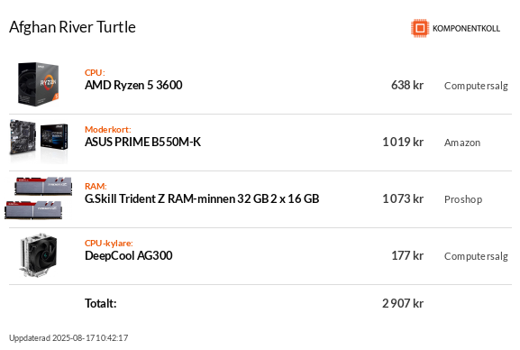Viewport: 520px width, 350px height.
Task: Open Computersalg link for the CPU cooler
Action: coord(476,256)
